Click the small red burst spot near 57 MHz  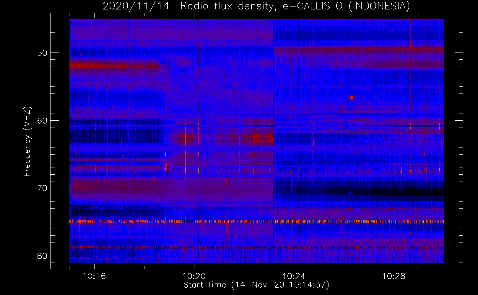tap(351, 98)
